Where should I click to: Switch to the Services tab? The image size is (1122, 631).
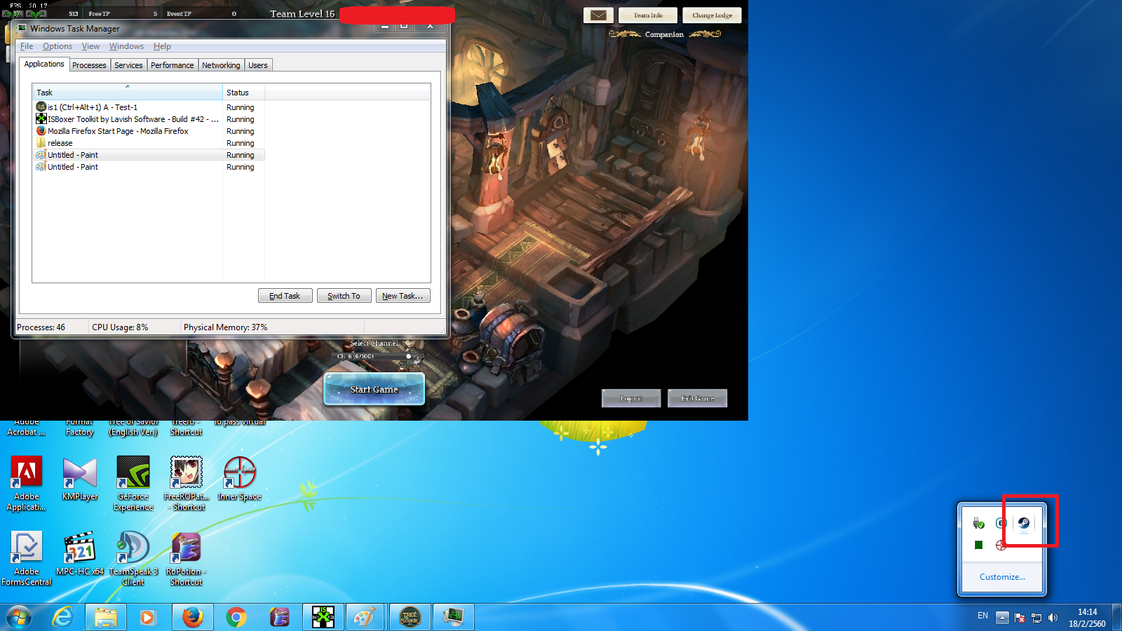128,65
